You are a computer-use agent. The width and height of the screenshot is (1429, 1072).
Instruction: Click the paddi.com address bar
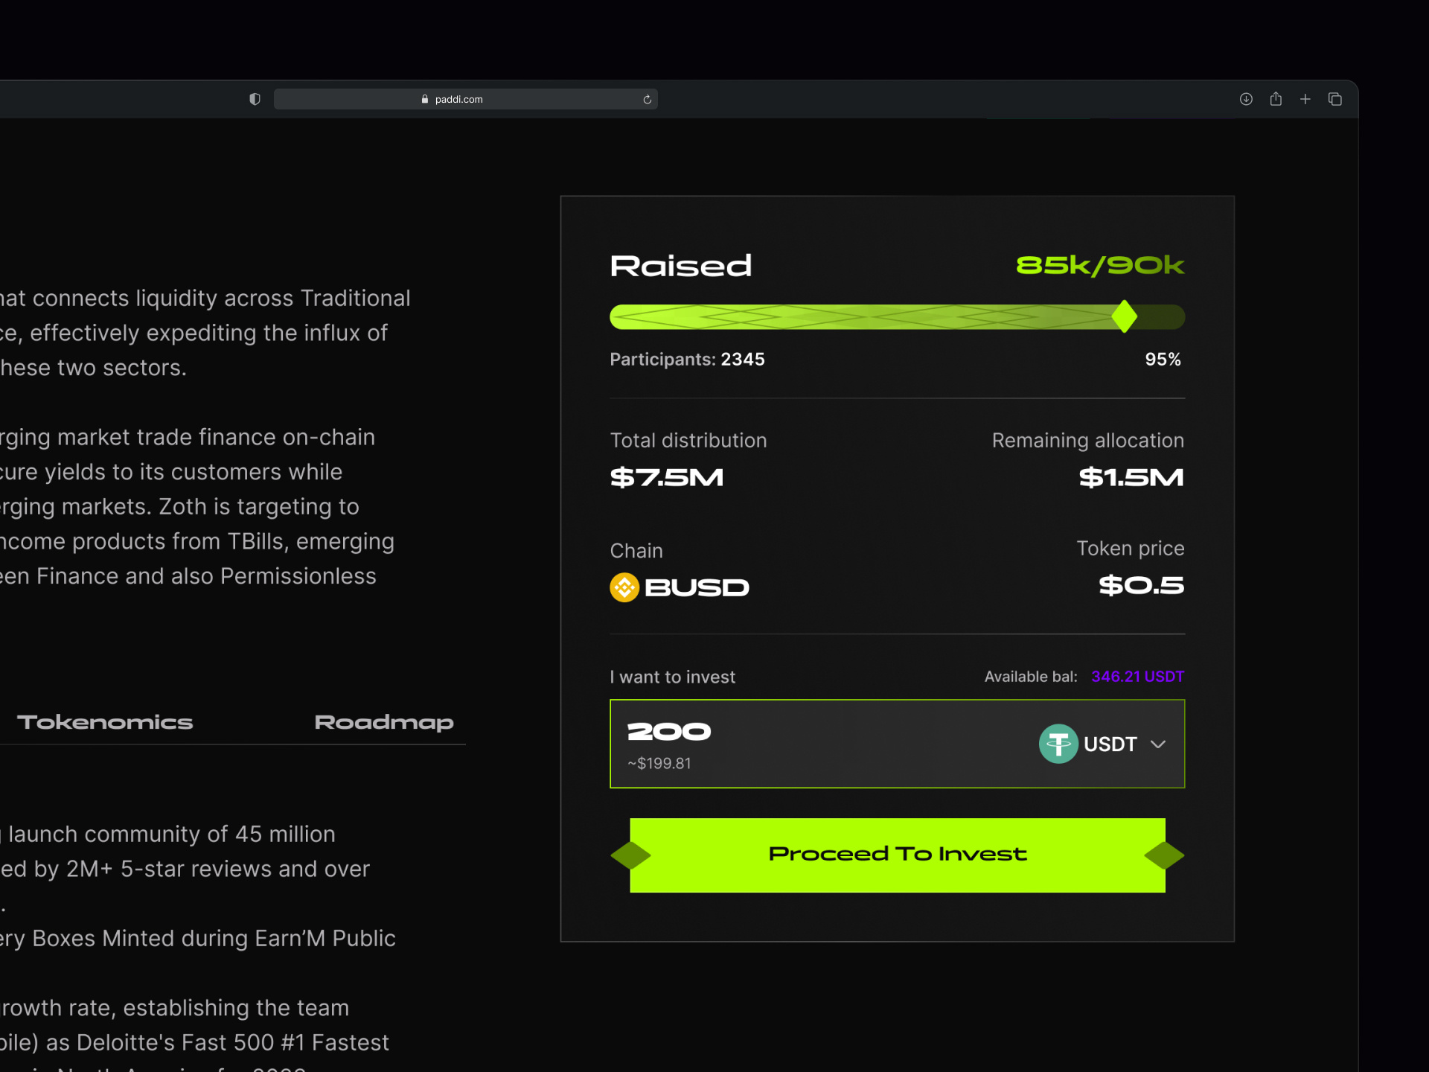(x=465, y=98)
